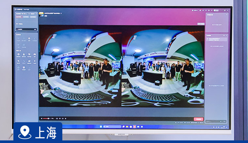248x143 pixels.
Task: Select the left fisheye preview pane
Action: tap(80, 66)
